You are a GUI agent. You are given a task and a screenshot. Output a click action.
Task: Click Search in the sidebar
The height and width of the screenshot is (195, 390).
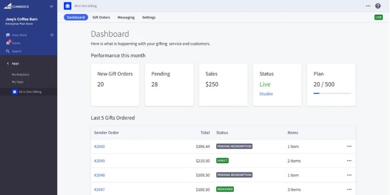click(x=16, y=51)
